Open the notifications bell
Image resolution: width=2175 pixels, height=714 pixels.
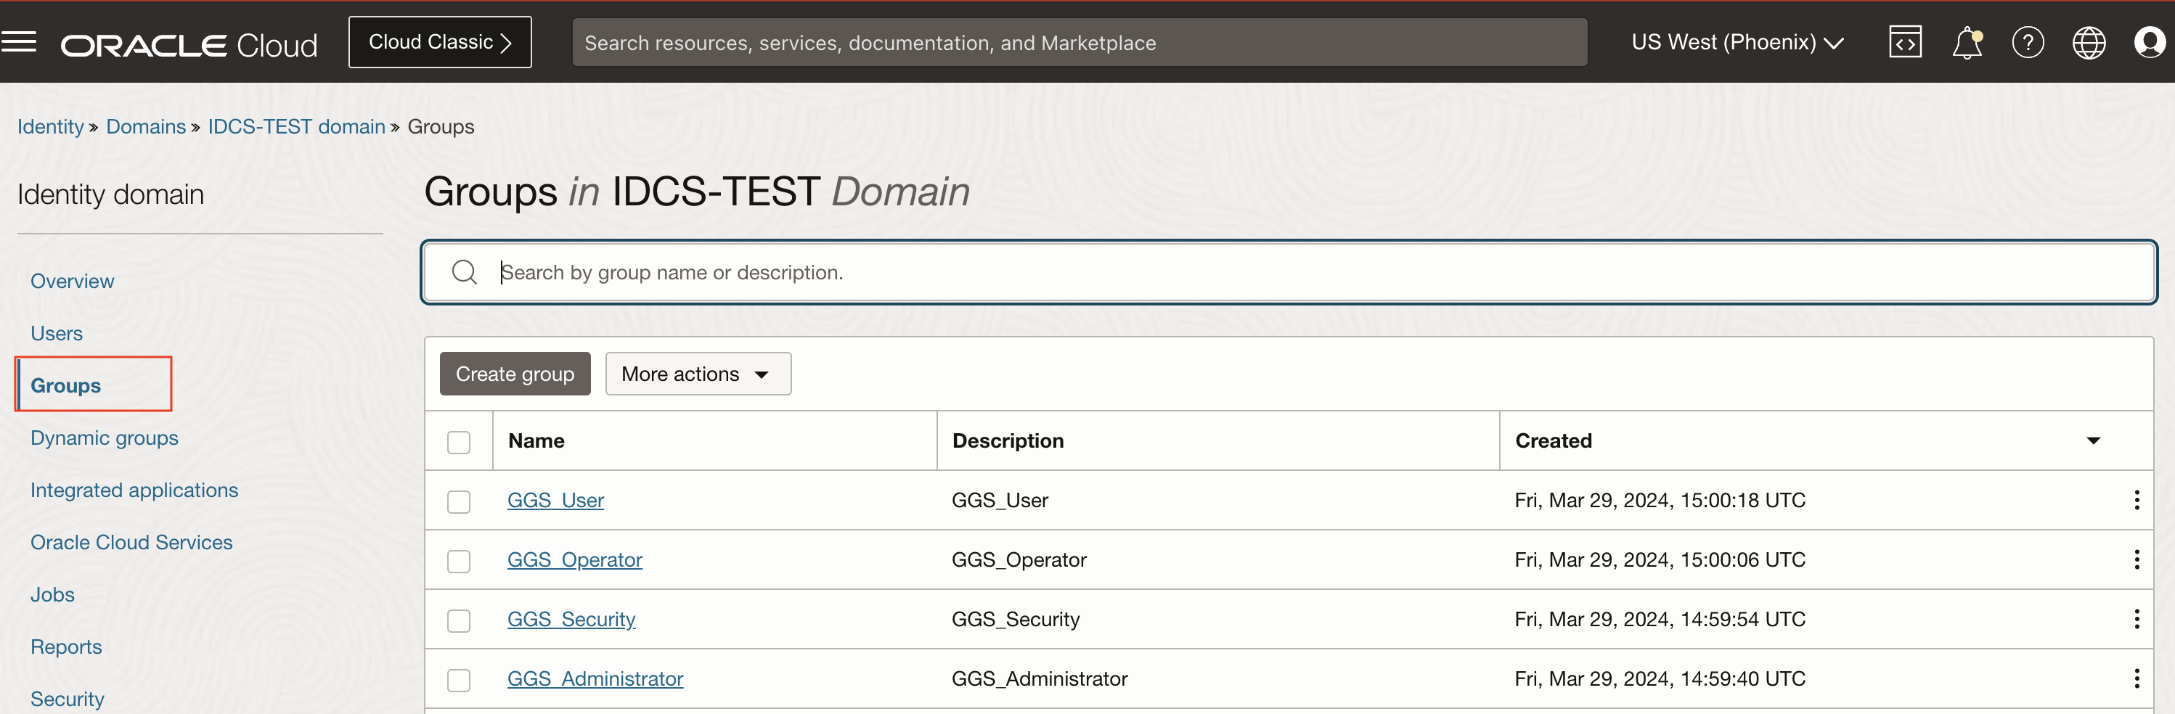1967,42
